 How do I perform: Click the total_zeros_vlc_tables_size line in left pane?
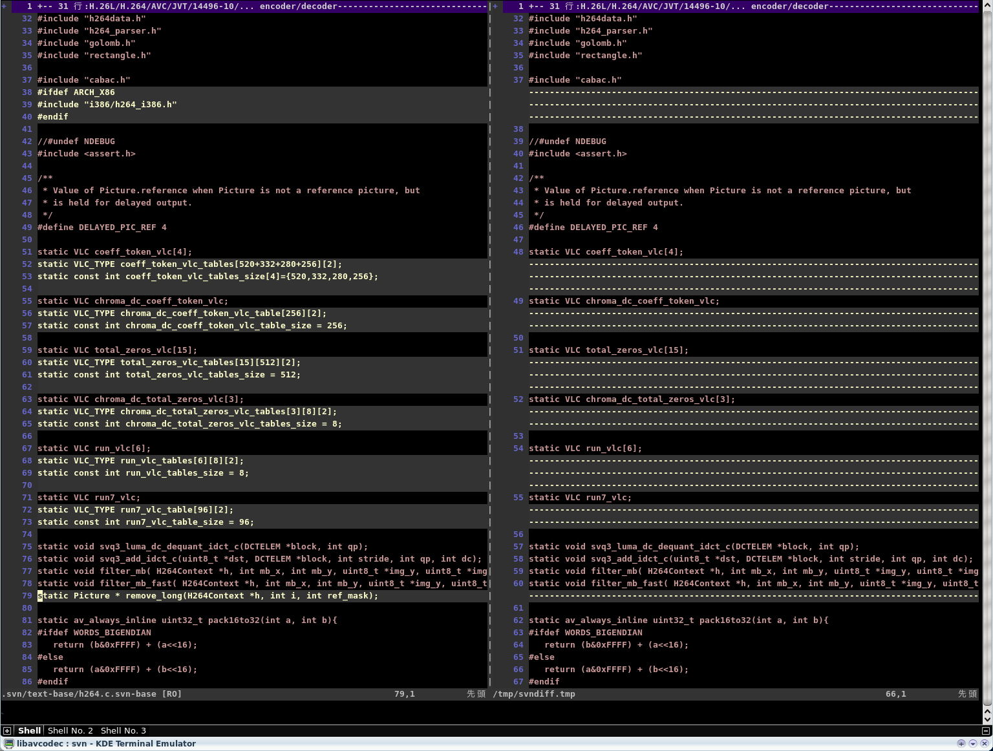tap(169, 375)
